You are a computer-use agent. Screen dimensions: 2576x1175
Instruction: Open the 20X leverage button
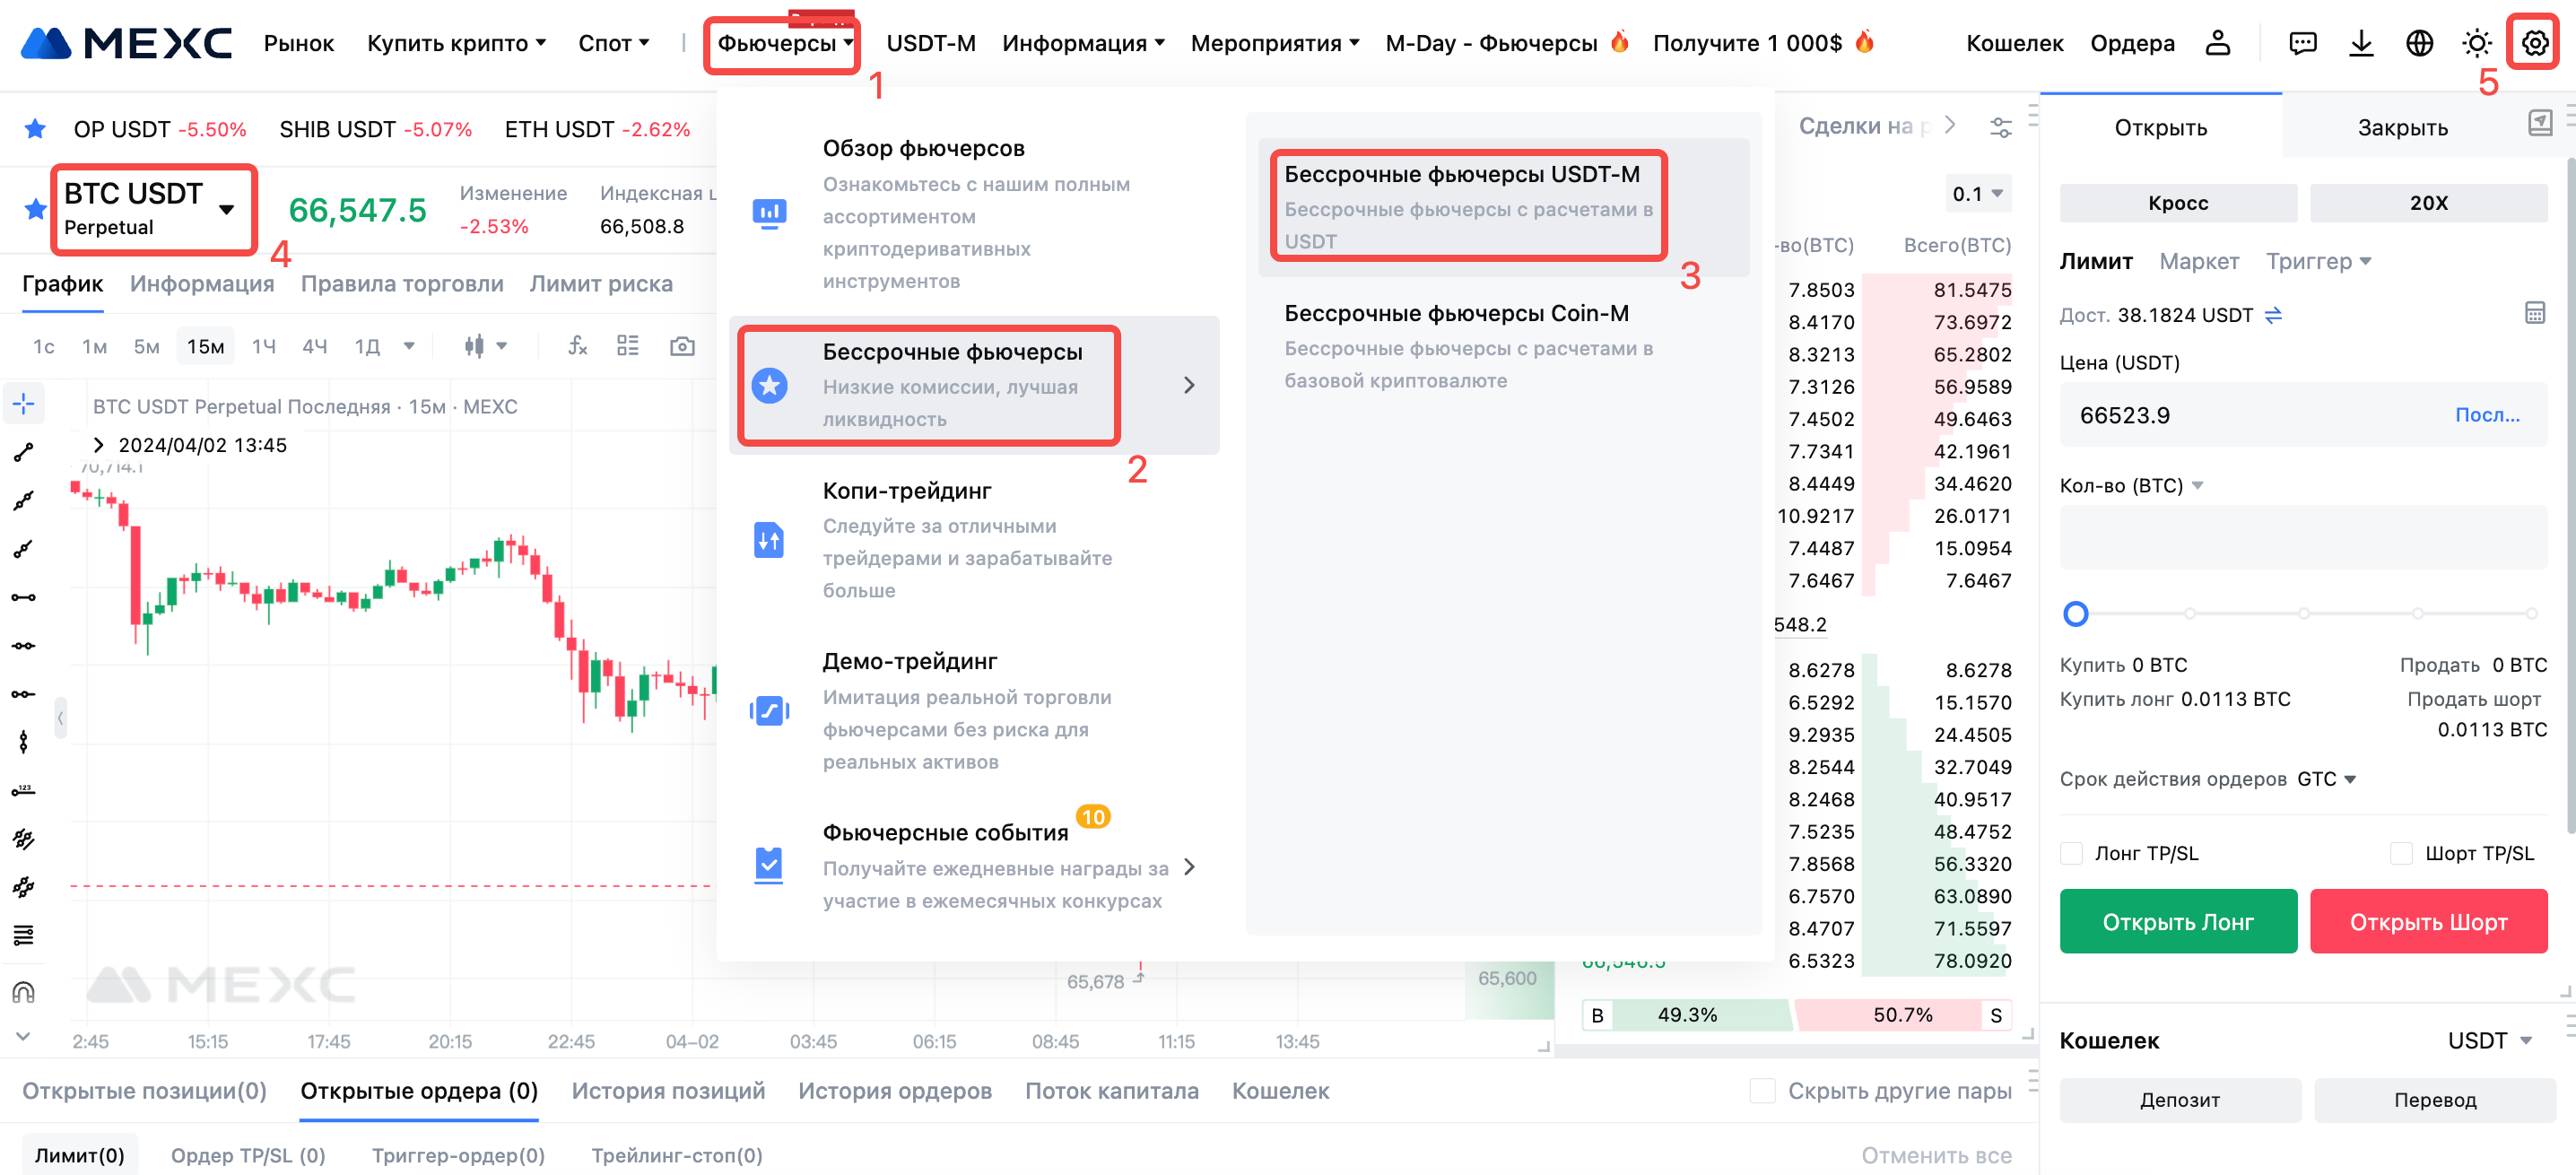pos(2428,203)
